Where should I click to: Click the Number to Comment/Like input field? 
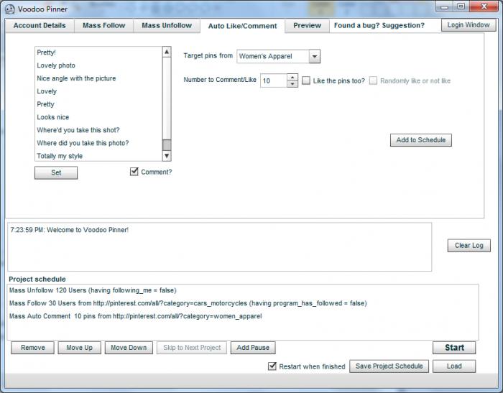(x=274, y=80)
